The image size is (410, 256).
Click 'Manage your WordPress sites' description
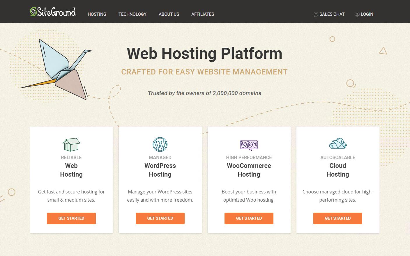click(x=160, y=196)
